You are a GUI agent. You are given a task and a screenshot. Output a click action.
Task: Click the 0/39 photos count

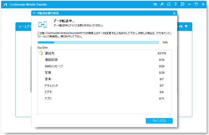162,73
